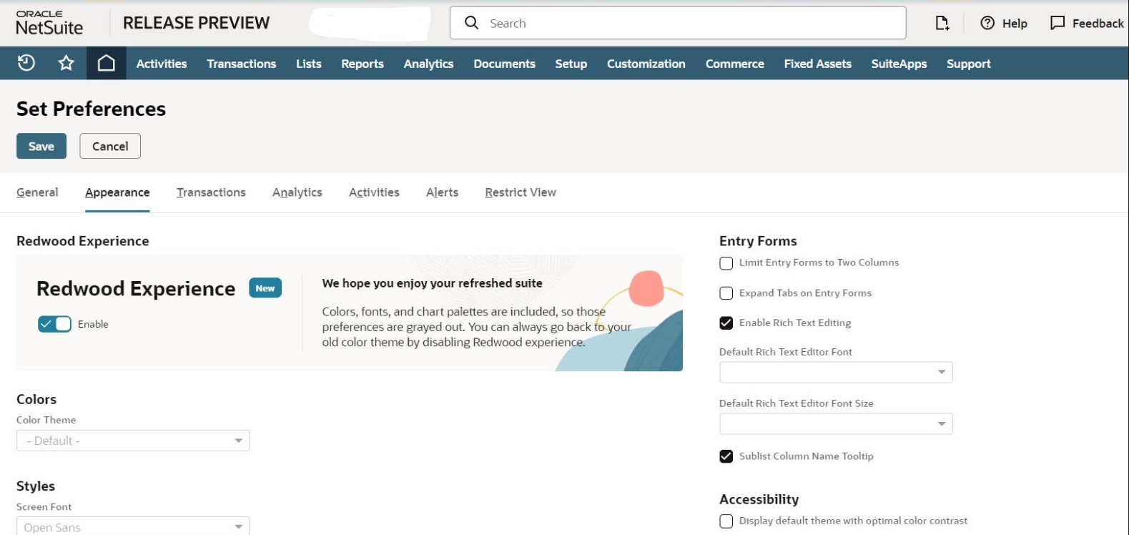Screen dimensions: 1129x535
Task: Click the Help question mark icon
Action: point(987,23)
